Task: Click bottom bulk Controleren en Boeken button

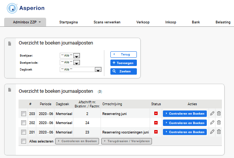Action: click(77, 141)
